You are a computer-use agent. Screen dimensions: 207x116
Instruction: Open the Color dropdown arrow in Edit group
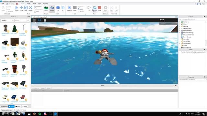(x=75, y=12)
